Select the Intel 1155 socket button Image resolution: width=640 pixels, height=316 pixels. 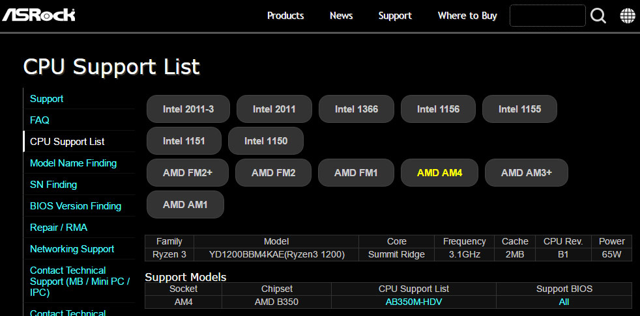pos(519,109)
